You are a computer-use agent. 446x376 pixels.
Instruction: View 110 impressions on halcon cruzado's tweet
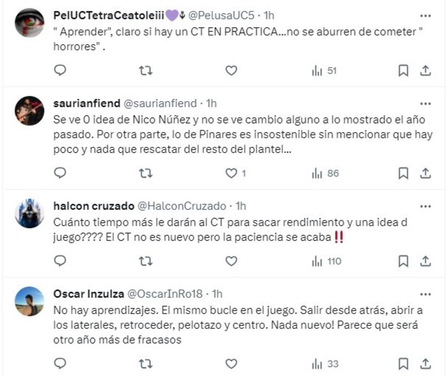(323, 261)
